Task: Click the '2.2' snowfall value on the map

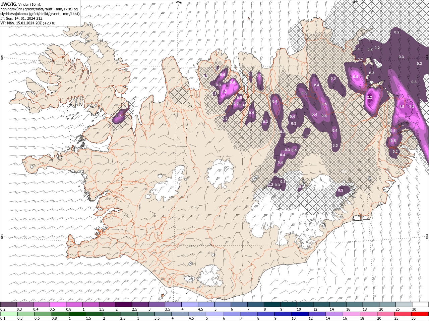Action: click(369, 97)
